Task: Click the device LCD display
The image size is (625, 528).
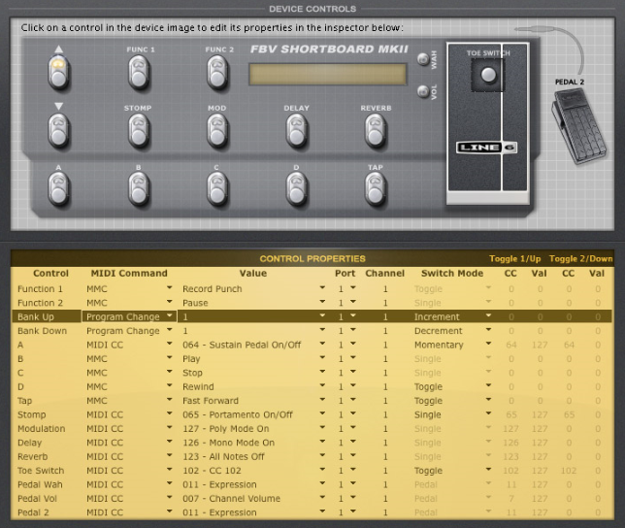Action: 328,74
